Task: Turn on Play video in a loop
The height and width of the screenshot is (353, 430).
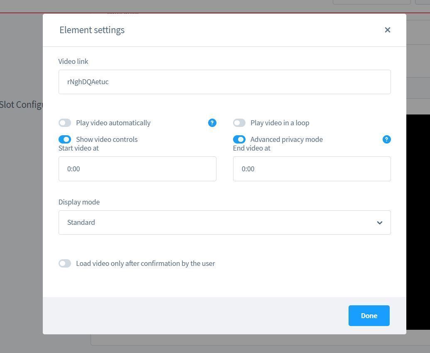Action: point(239,123)
